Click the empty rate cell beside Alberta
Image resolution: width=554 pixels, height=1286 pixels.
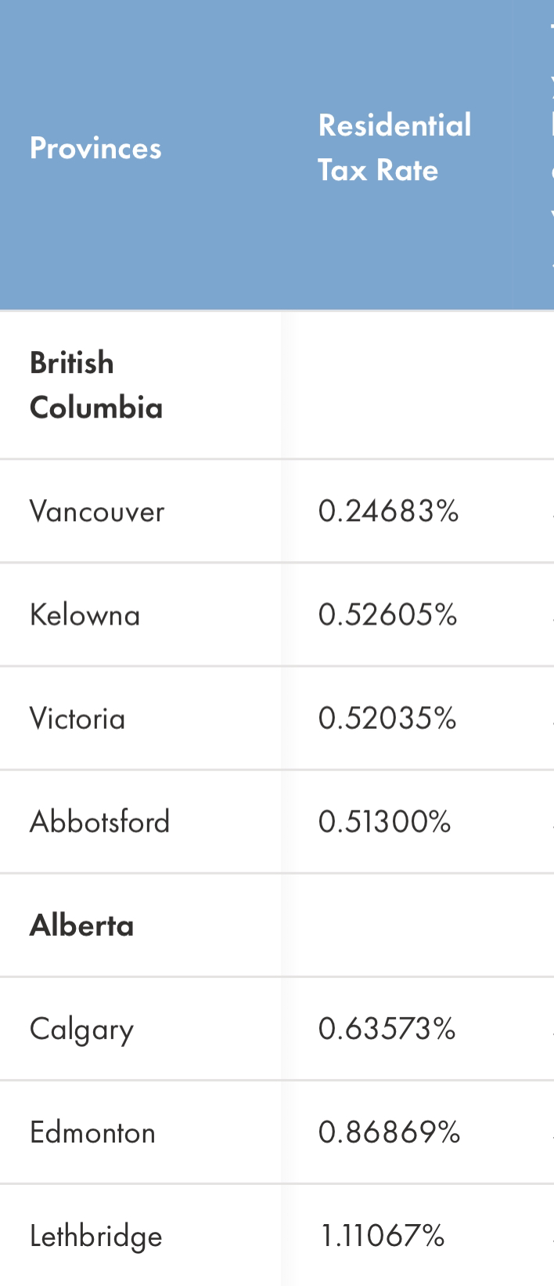[x=418, y=926]
